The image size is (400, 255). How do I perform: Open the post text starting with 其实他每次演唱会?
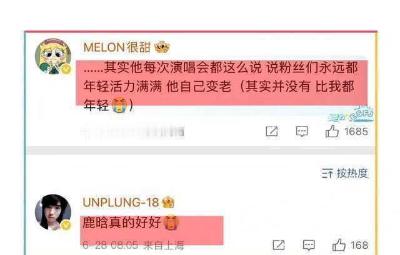pos(221,86)
